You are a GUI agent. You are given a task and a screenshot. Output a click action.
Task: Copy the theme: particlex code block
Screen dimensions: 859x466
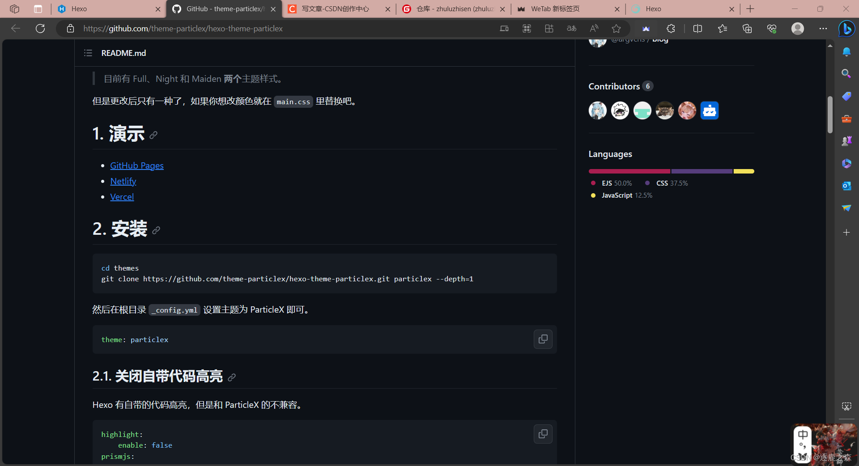(543, 339)
